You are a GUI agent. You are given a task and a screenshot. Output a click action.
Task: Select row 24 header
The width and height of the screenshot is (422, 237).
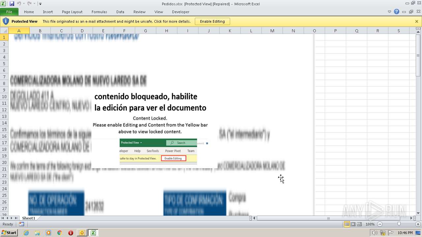click(x=4, y=189)
